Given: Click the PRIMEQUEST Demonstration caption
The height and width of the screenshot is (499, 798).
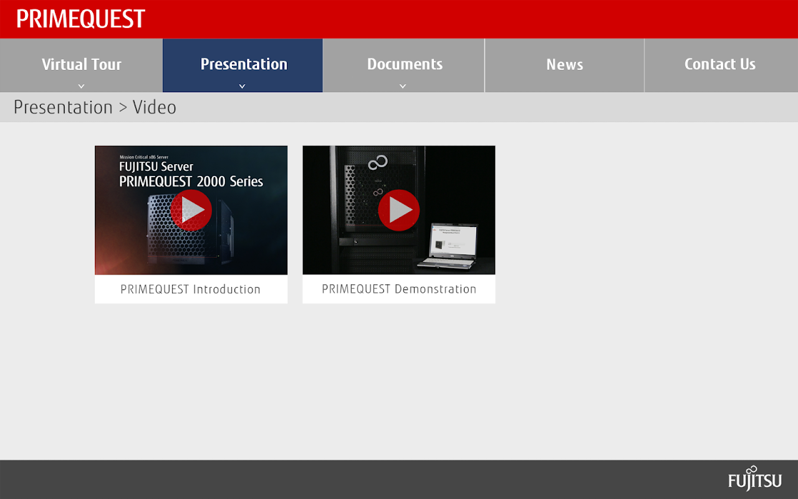Looking at the screenshot, I should click(x=399, y=289).
